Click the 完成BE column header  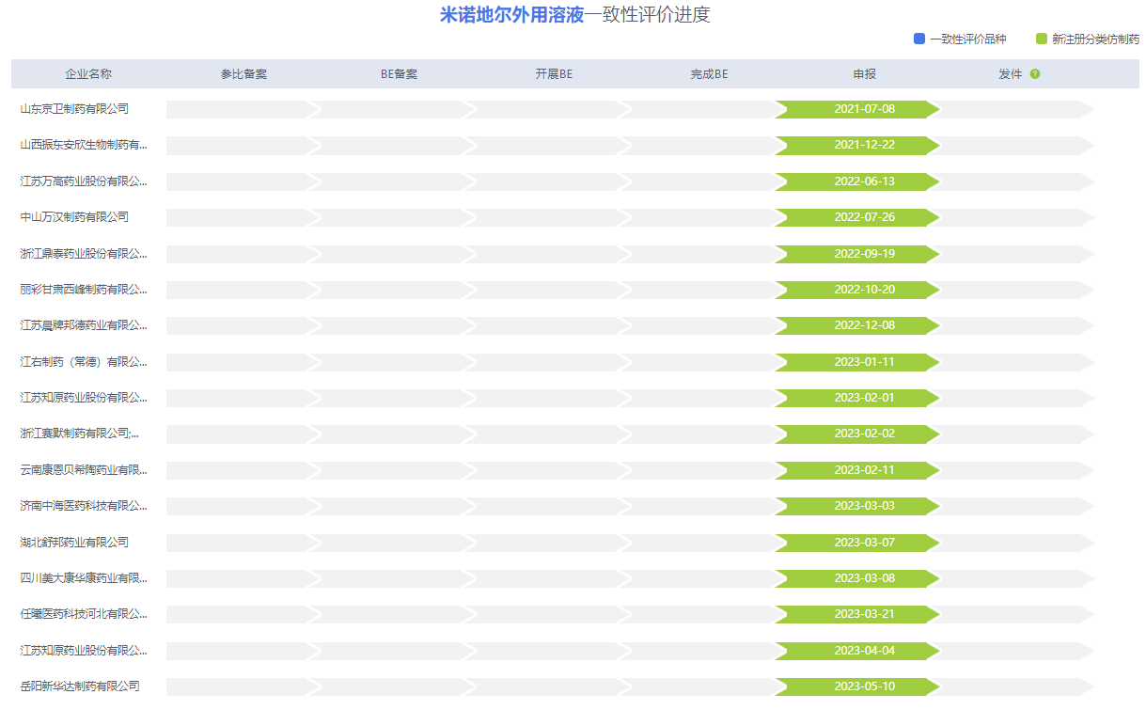pyautogui.click(x=709, y=74)
